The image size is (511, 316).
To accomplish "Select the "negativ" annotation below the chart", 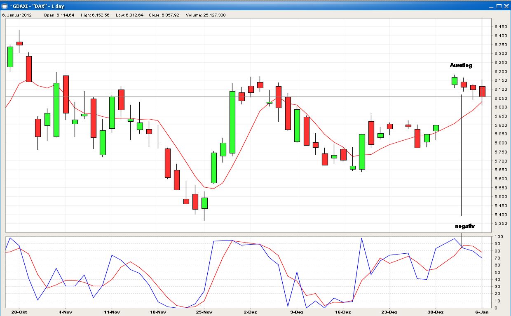I will click(x=464, y=226).
